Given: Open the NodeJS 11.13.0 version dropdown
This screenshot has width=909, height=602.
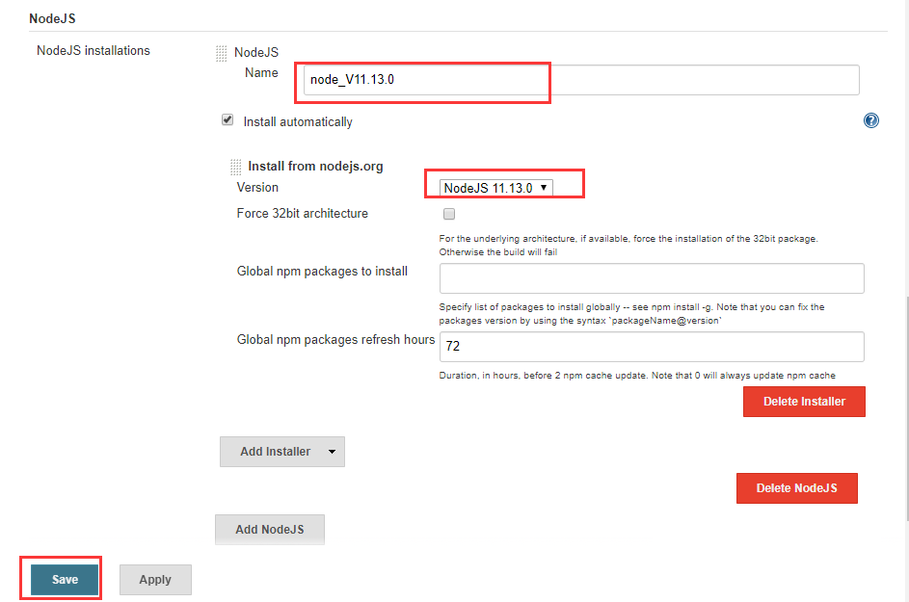Looking at the screenshot, I should [x=496, y=188].
